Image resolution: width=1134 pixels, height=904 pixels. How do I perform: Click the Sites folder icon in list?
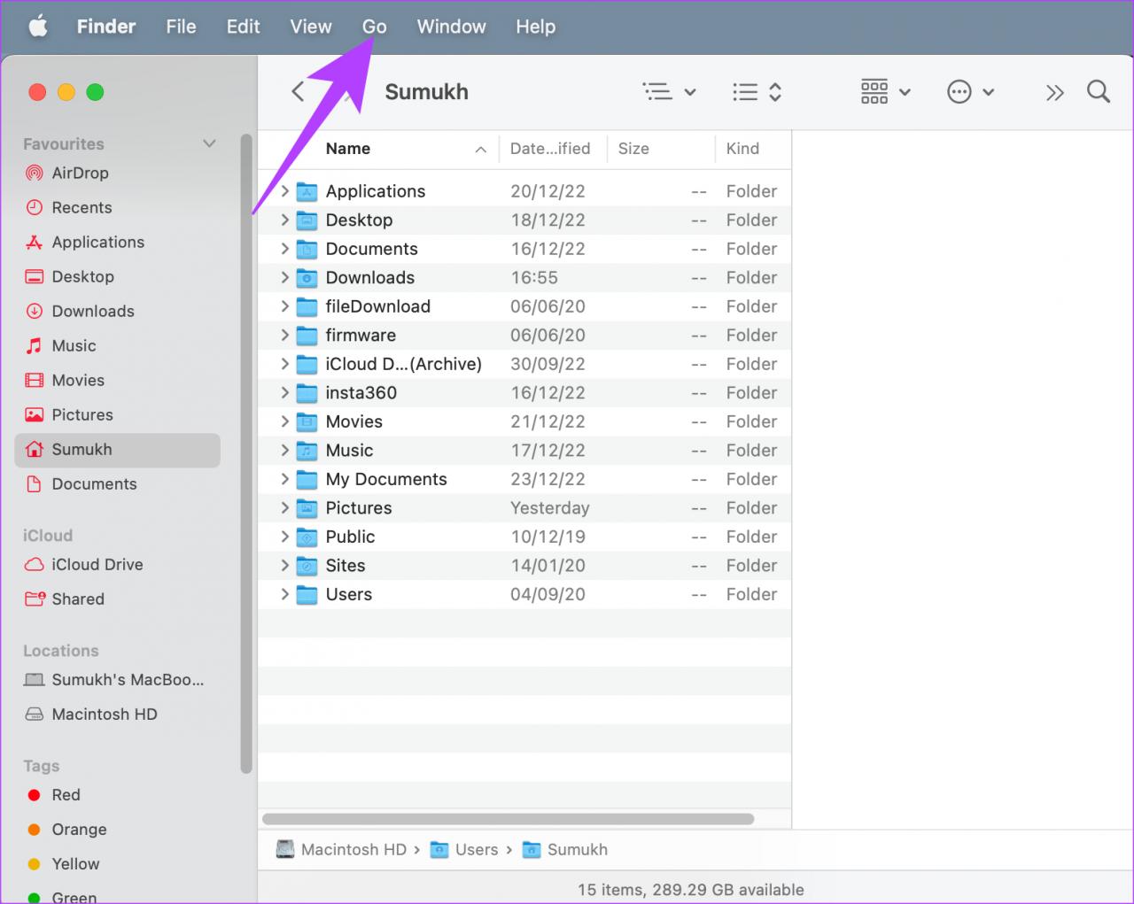pyautogui.click(x=307, y=566)
